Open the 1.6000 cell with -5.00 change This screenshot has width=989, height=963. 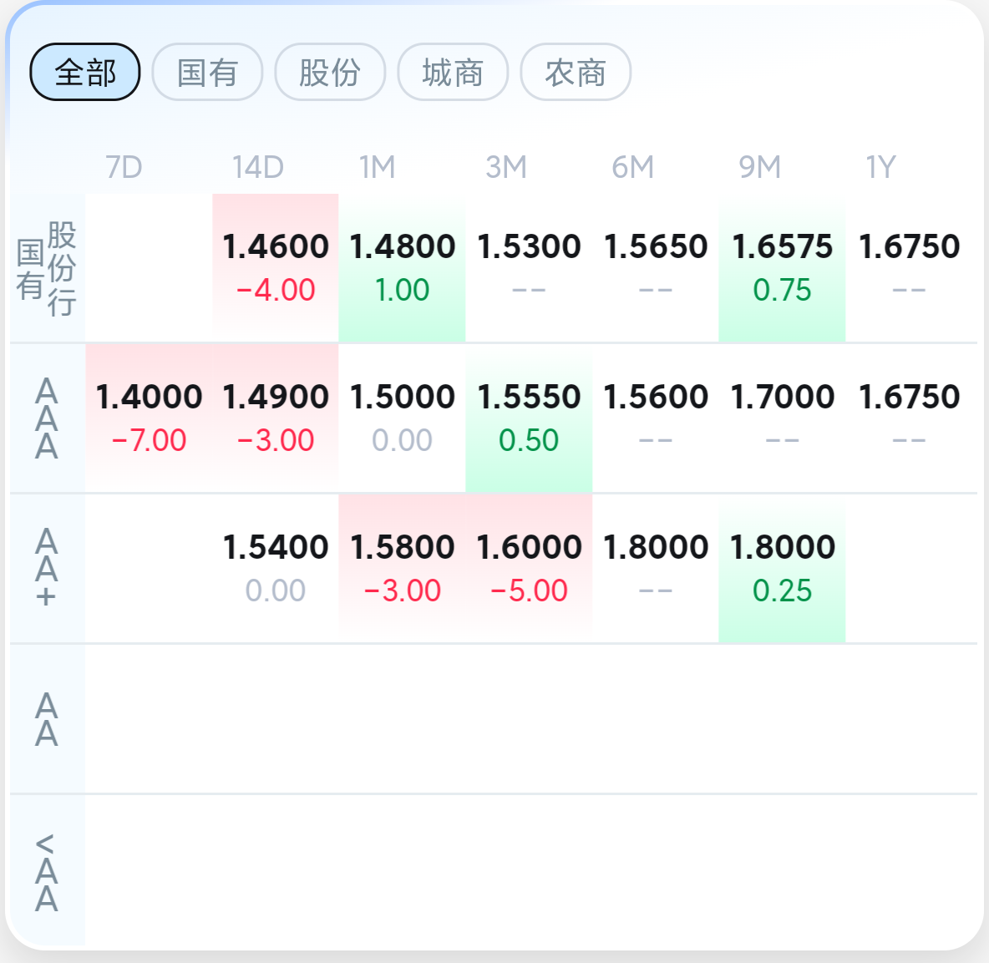click(529, 569)
